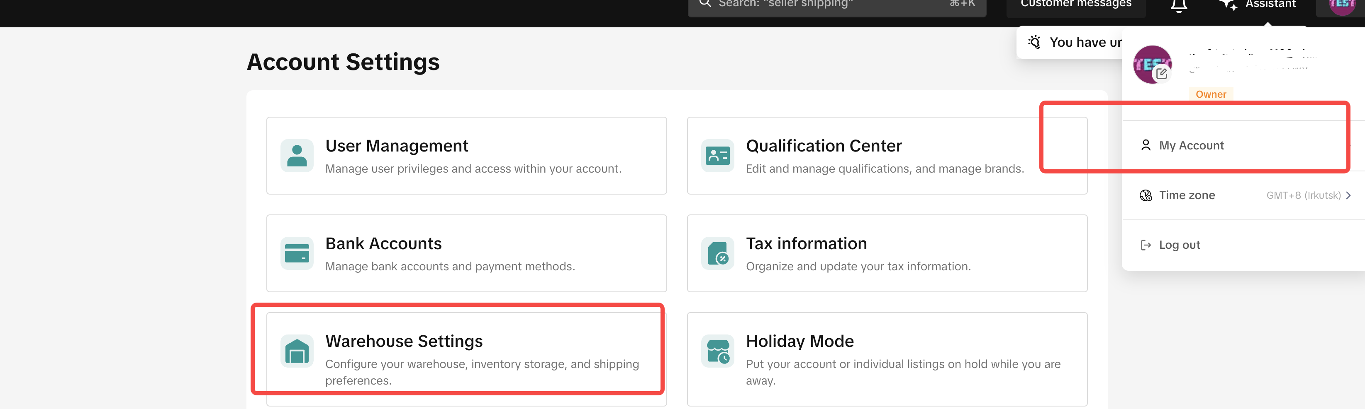This screenshot has width=1365, height=409.
Task: Click the Holiday Mode store icon
Action: tap(717, 351)
